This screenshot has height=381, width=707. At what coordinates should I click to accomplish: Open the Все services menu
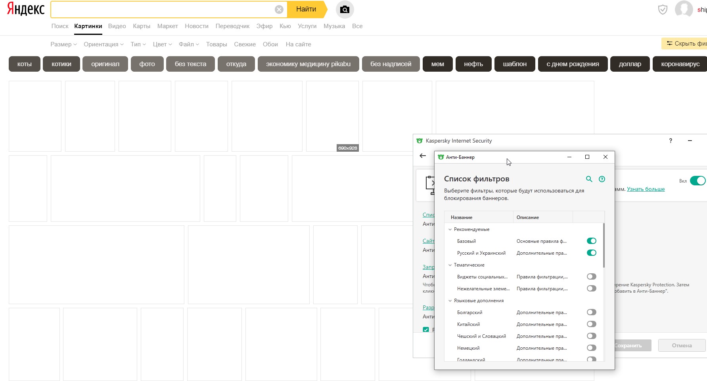357,26
